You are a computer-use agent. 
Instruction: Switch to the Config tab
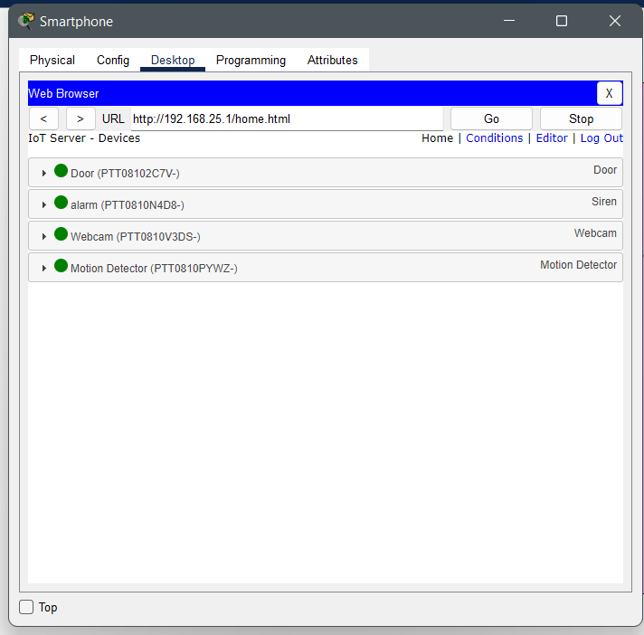[113, 60]
